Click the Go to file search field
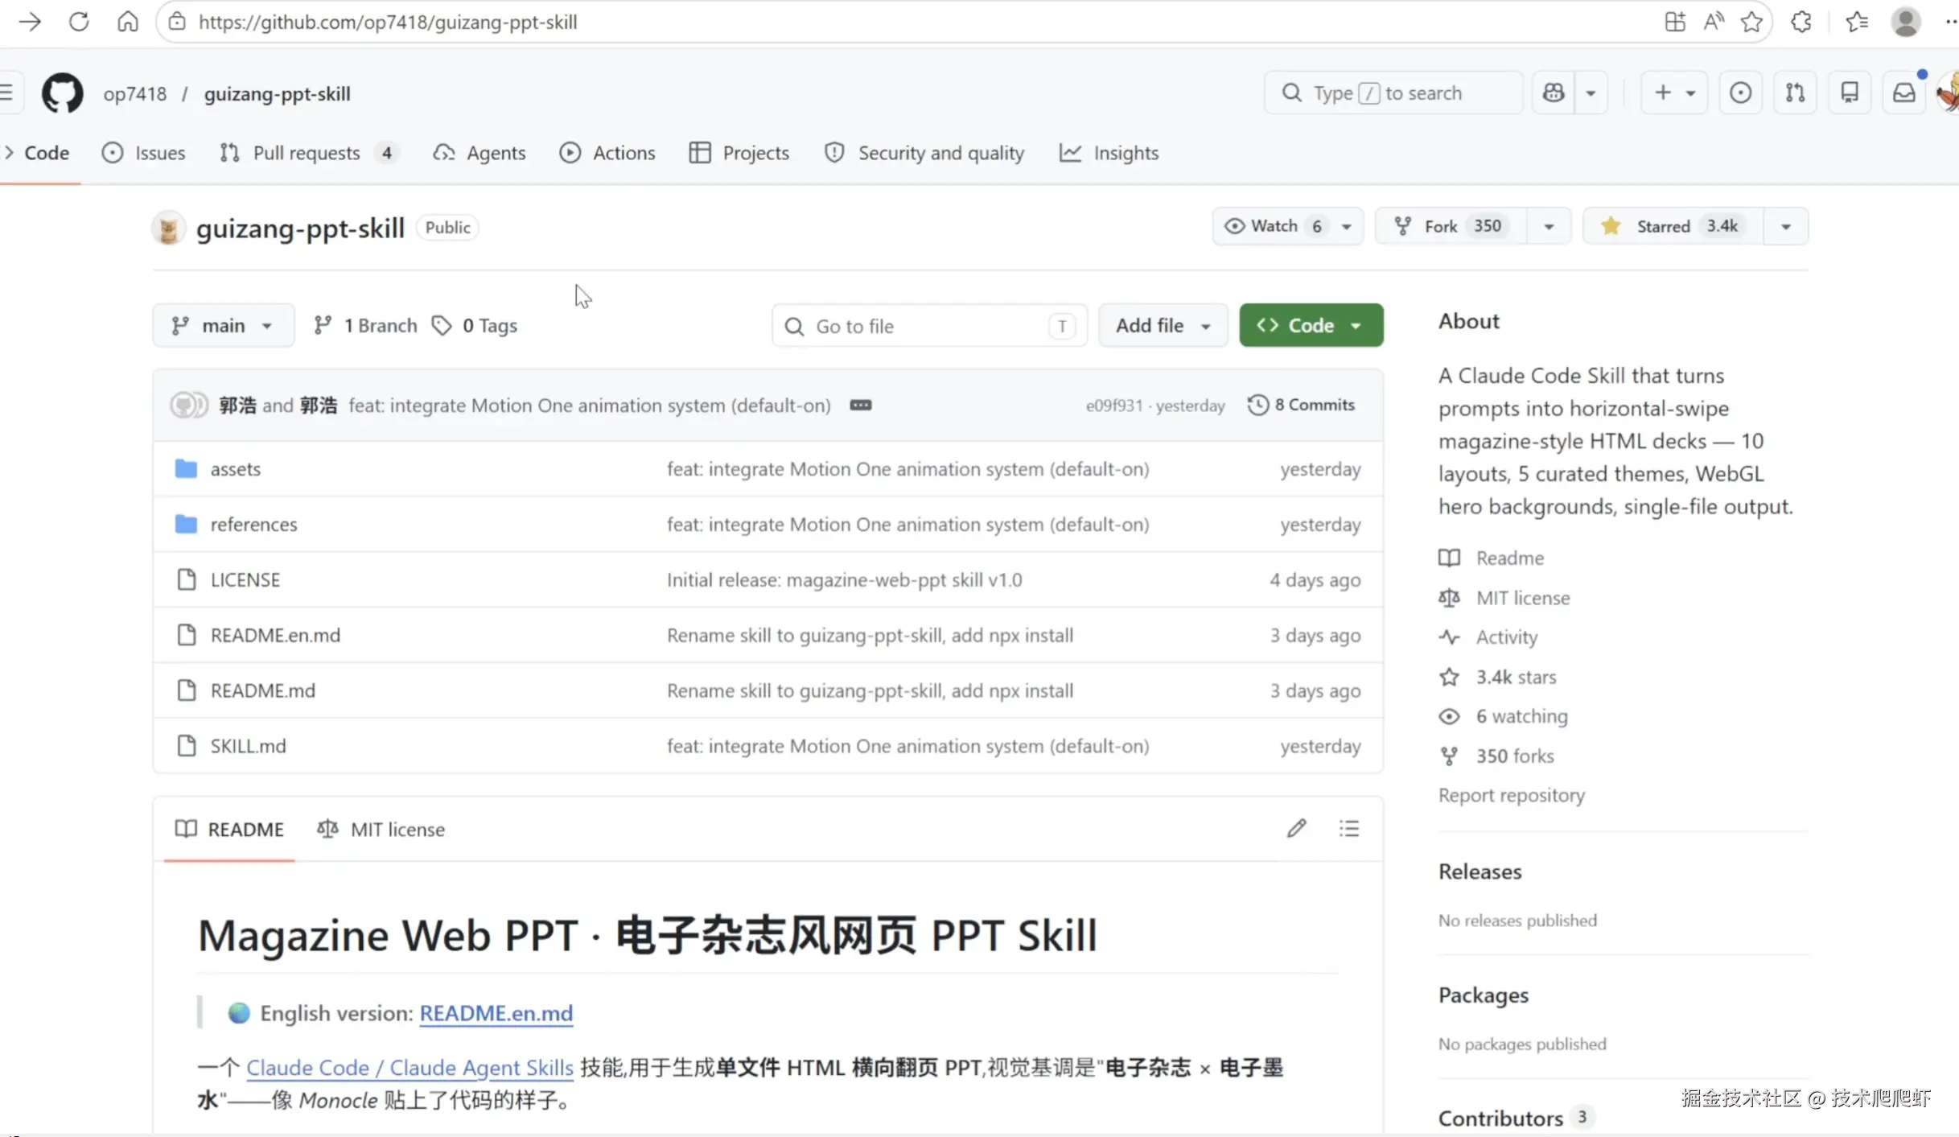 [x=928, y=326]
